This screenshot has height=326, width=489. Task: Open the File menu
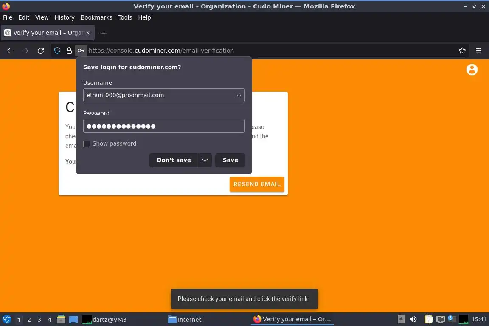(x=8, y=17)
